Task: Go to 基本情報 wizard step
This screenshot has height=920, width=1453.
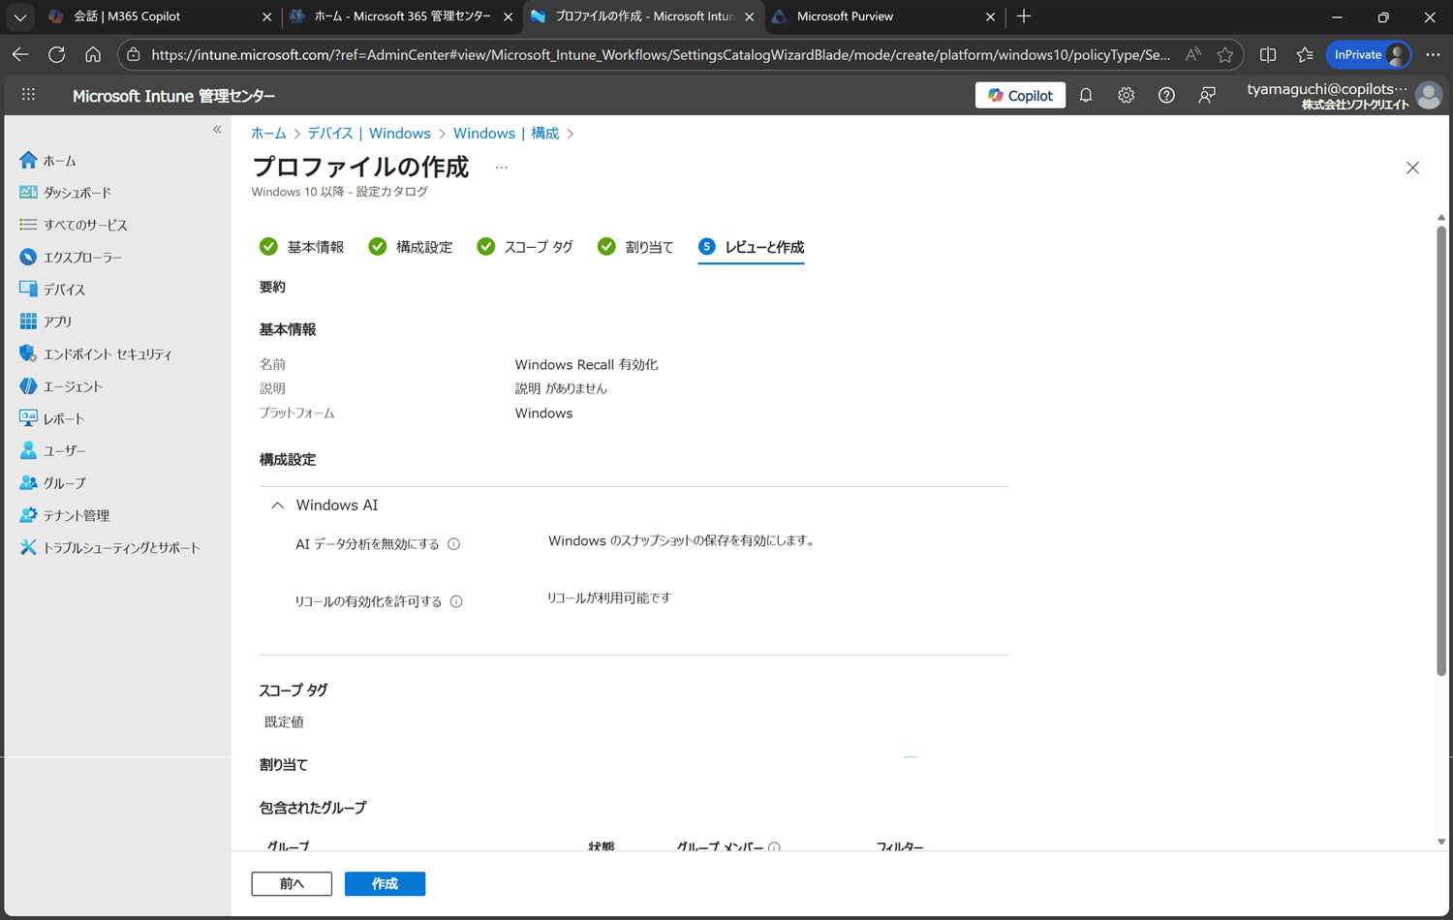Action: (301, 247)
